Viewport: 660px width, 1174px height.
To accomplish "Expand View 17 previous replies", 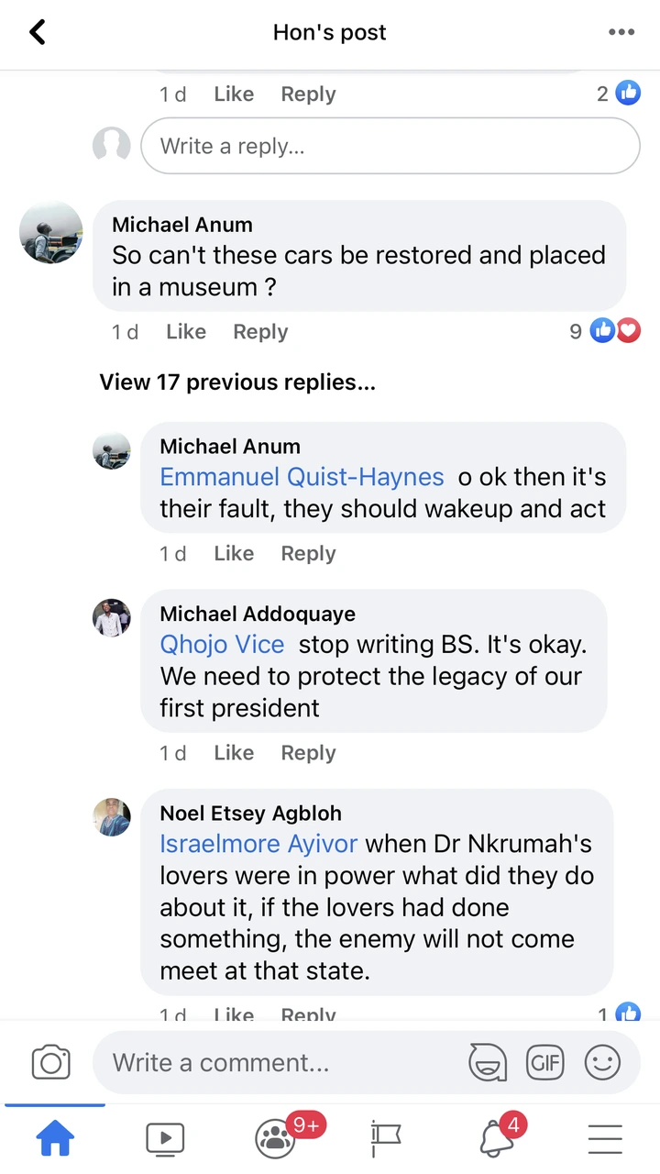I will click(x=237, y=382).
